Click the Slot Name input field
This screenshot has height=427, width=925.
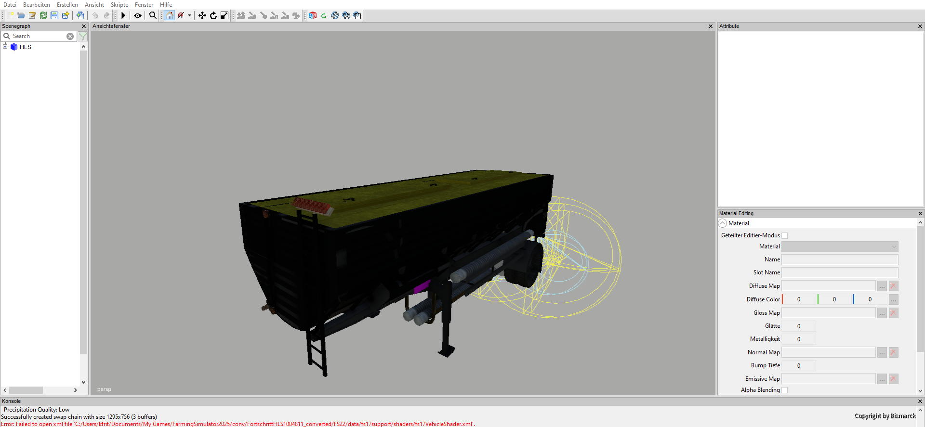click(x=840, y=272)
